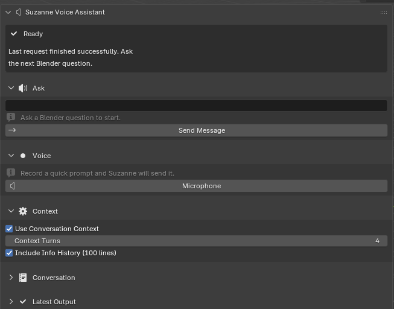Disable Use Conversation Context checkbox
The height and width of the screenshot is (309, 394).
[x=9, y=229]
